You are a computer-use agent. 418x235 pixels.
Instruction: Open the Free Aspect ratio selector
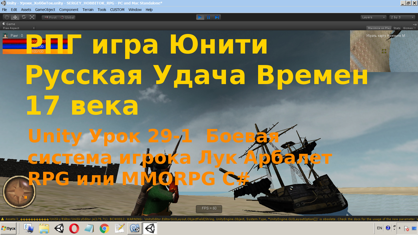(x=18, y=28)
